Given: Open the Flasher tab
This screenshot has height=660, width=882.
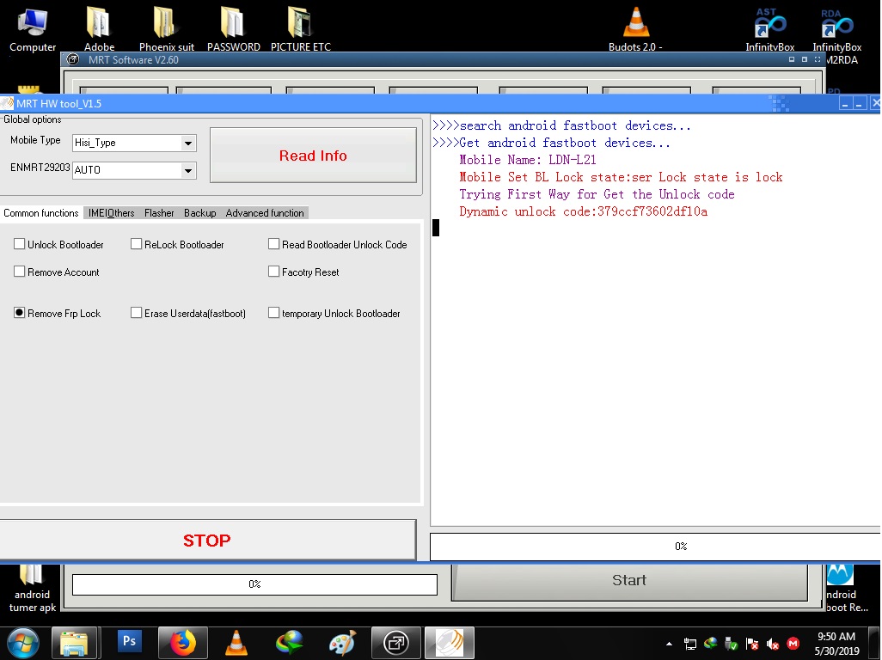Looking at the screenshot, I should pos(159,213).
